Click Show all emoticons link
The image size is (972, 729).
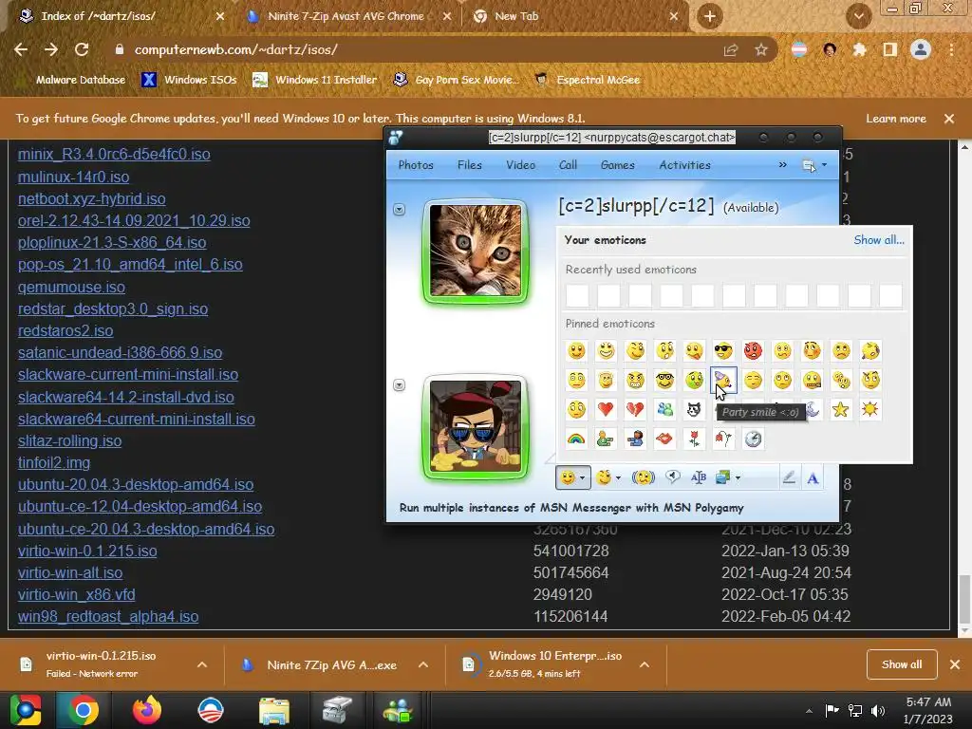point(878,240)
